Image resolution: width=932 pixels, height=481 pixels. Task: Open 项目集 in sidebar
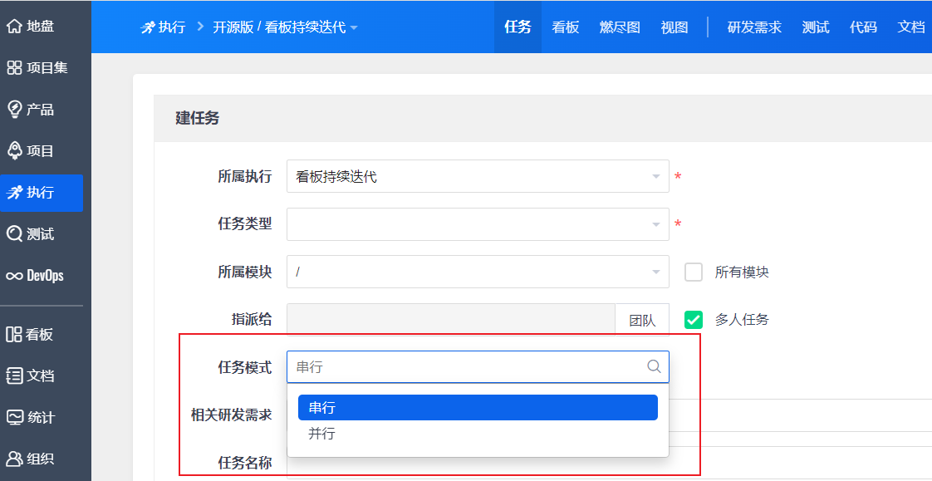tap(37, 68)
